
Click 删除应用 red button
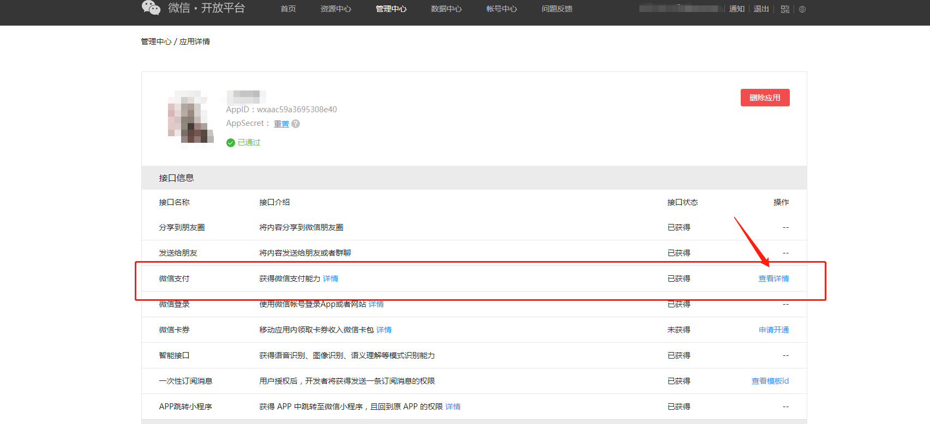(x=765, y=98)
